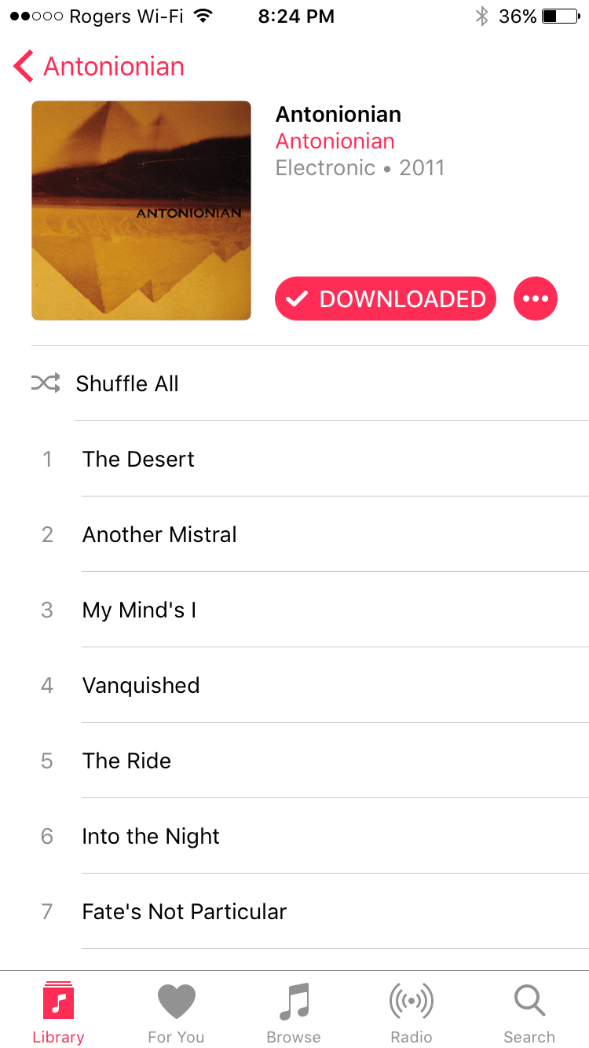Image resolution: width=589 pixels, height=1048 pixels.
Task: Tap the back chevron arrow icon
Action: [24, 67]
